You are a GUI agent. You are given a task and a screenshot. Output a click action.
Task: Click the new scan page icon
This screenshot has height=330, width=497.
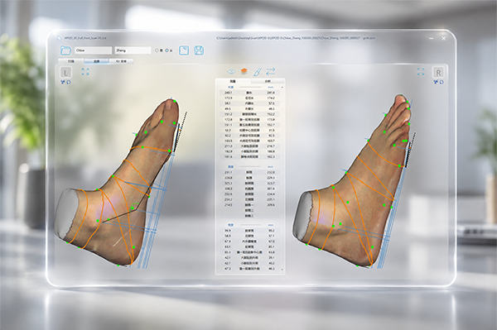click(184, 50)
